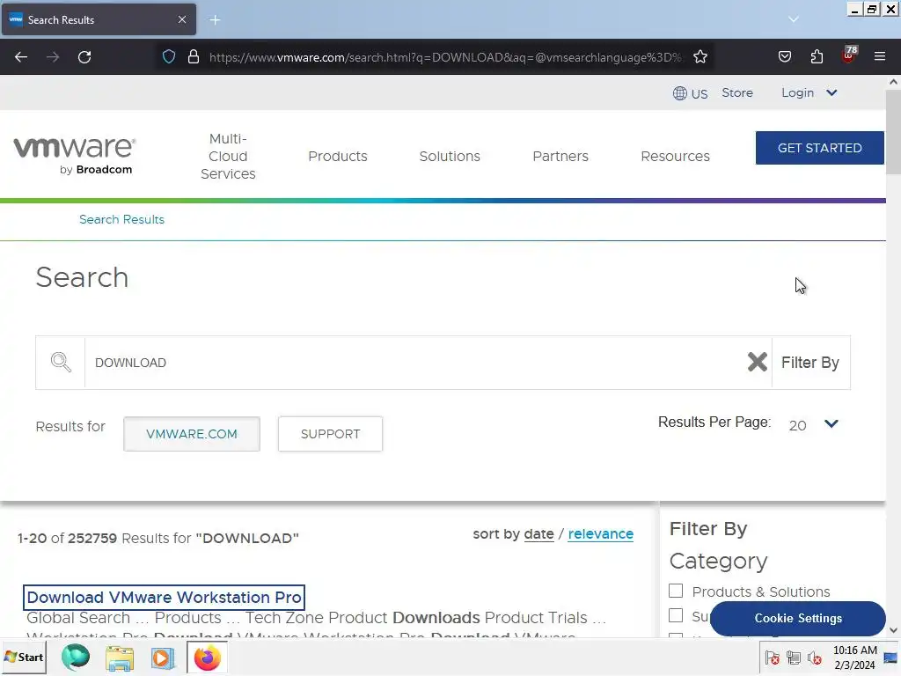The width and height of the screenshot is (901, 676).
Task: Expand the Login dropdown chevron
Action: (x=831, y=92)
